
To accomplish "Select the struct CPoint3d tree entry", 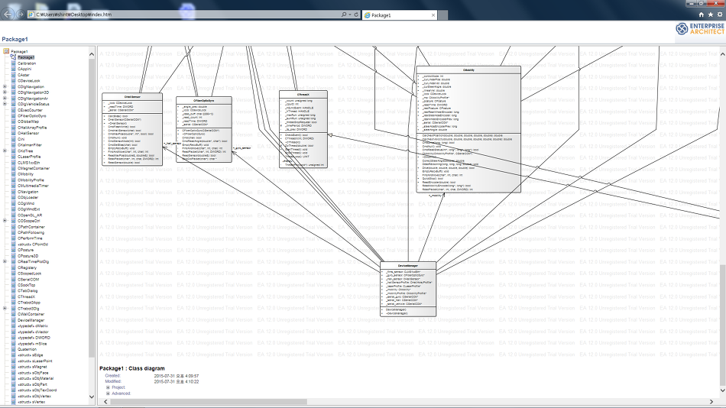I will tap(33, 244).
